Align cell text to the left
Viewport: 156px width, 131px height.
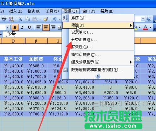(x=39, y=27)
